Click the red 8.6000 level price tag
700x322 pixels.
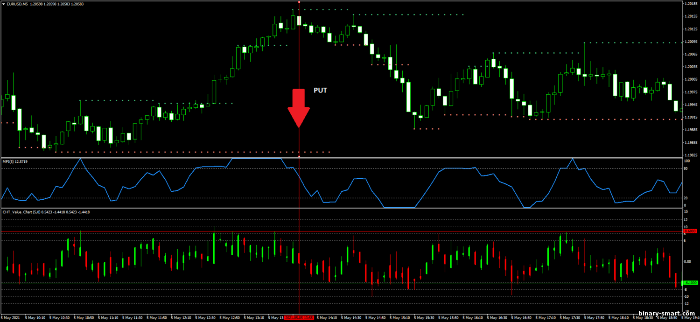pyautogui.click(x=690, y=231)
